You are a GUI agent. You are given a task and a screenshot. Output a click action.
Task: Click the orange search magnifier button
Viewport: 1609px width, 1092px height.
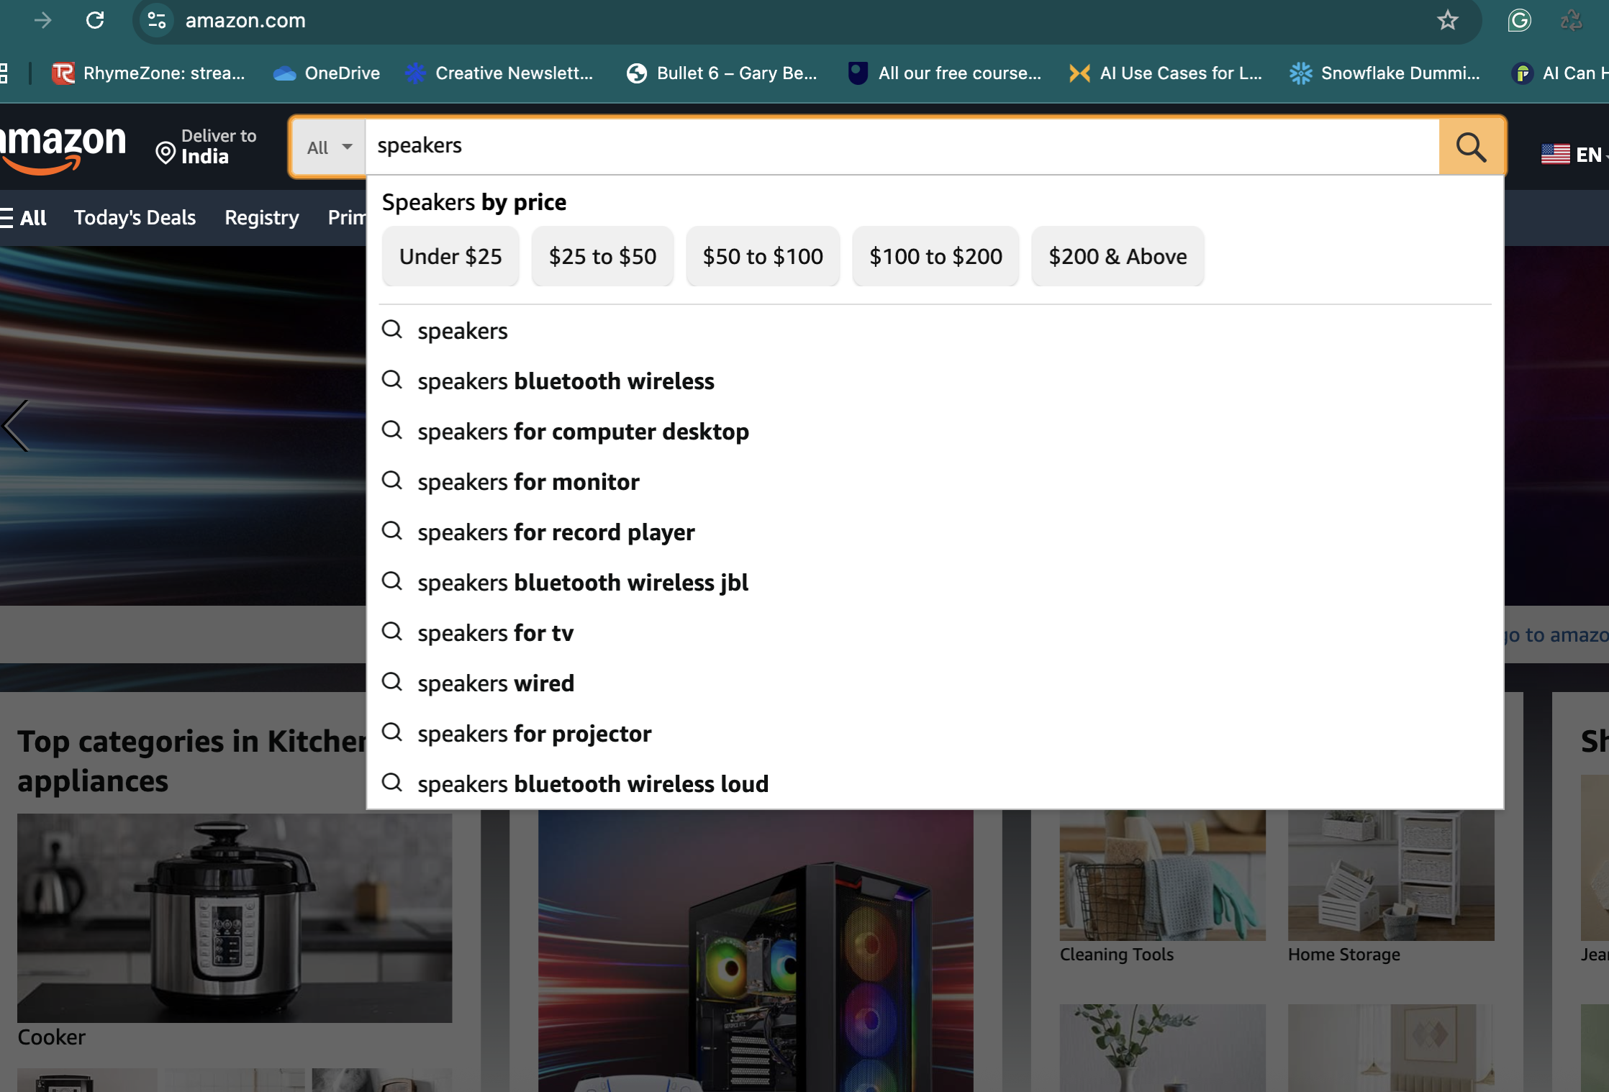[x=1471, y=147]
